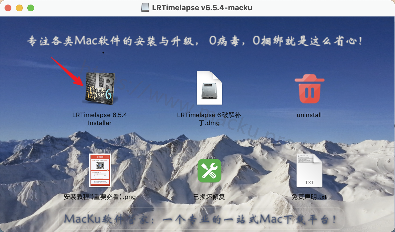This screenshot has height=232, width=395.
Task: Select the LRTimelapse 6 破解补丁.dmg filename
Action: (209, 119)
